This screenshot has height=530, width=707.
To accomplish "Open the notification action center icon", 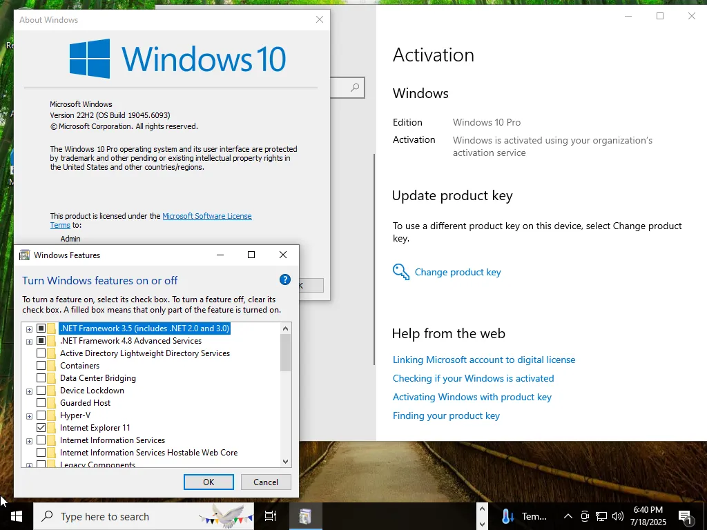I will click(x=686, y=516).
